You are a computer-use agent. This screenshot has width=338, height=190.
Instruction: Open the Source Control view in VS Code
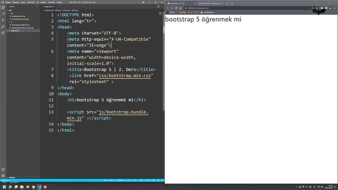[3, 20]
